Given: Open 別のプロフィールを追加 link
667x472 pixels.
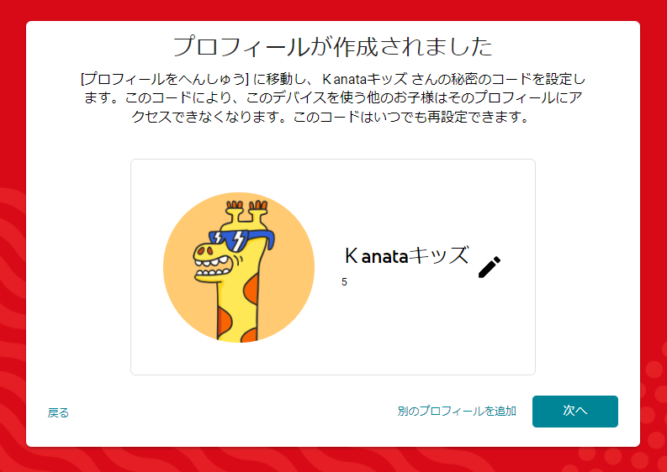Looking at the screenshot, I should coord(457,411).
